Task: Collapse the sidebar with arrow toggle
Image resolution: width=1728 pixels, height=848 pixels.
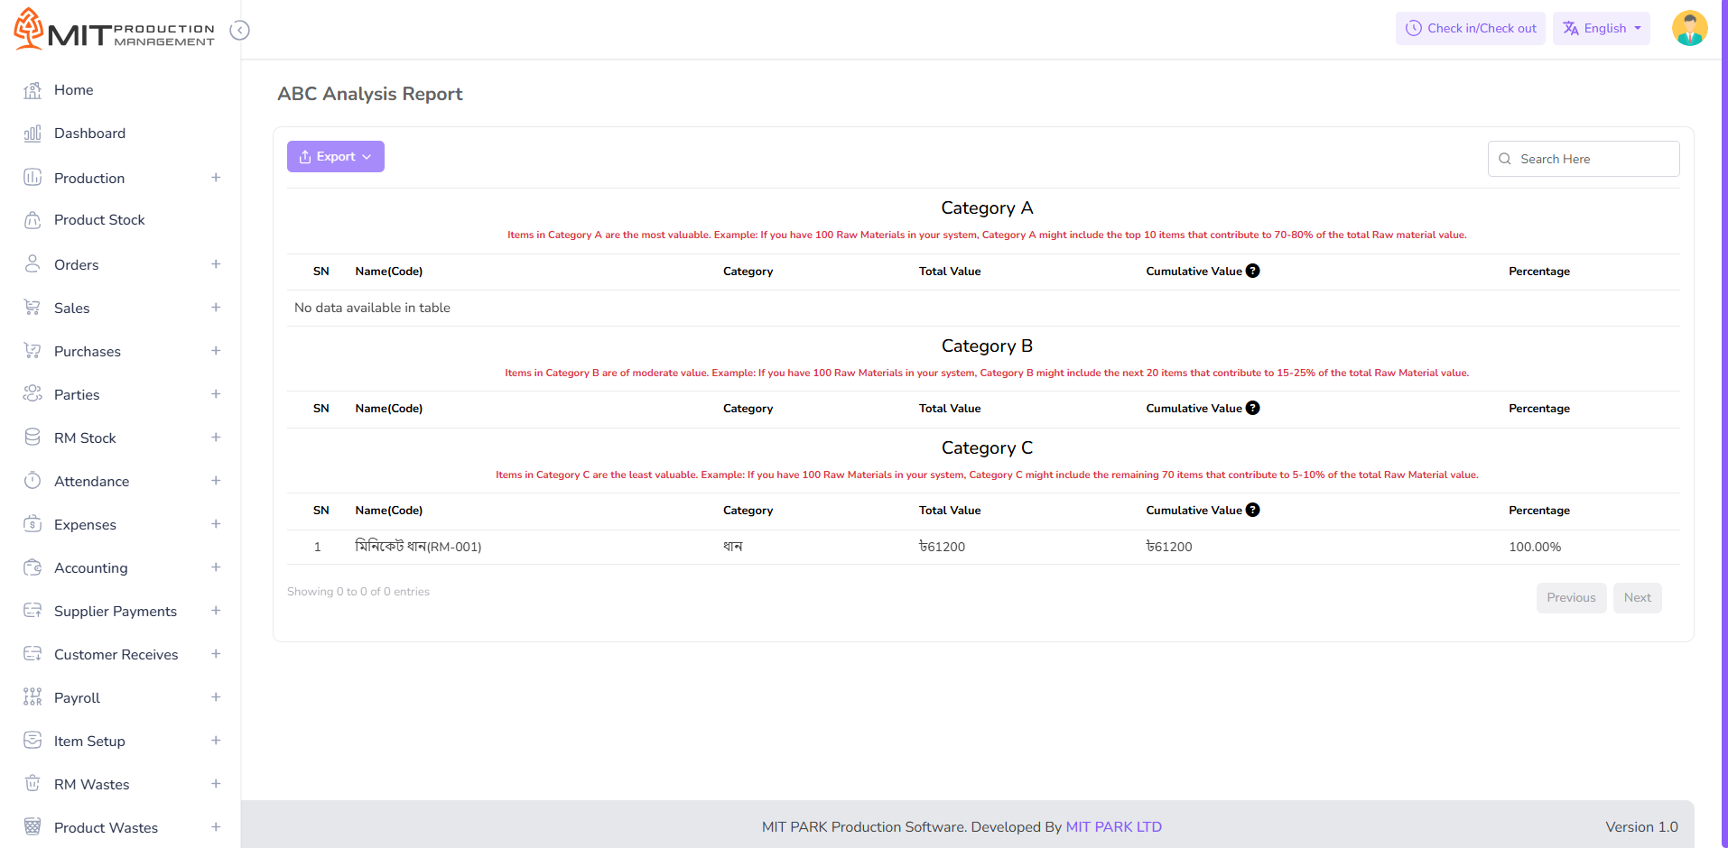Action: click(x=239, y=31)
